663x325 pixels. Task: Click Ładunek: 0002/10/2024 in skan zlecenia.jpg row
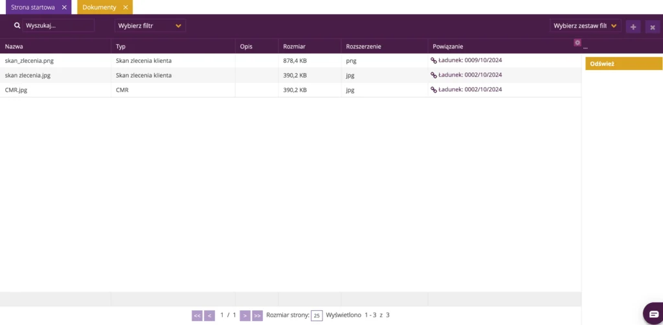[470, 75]
